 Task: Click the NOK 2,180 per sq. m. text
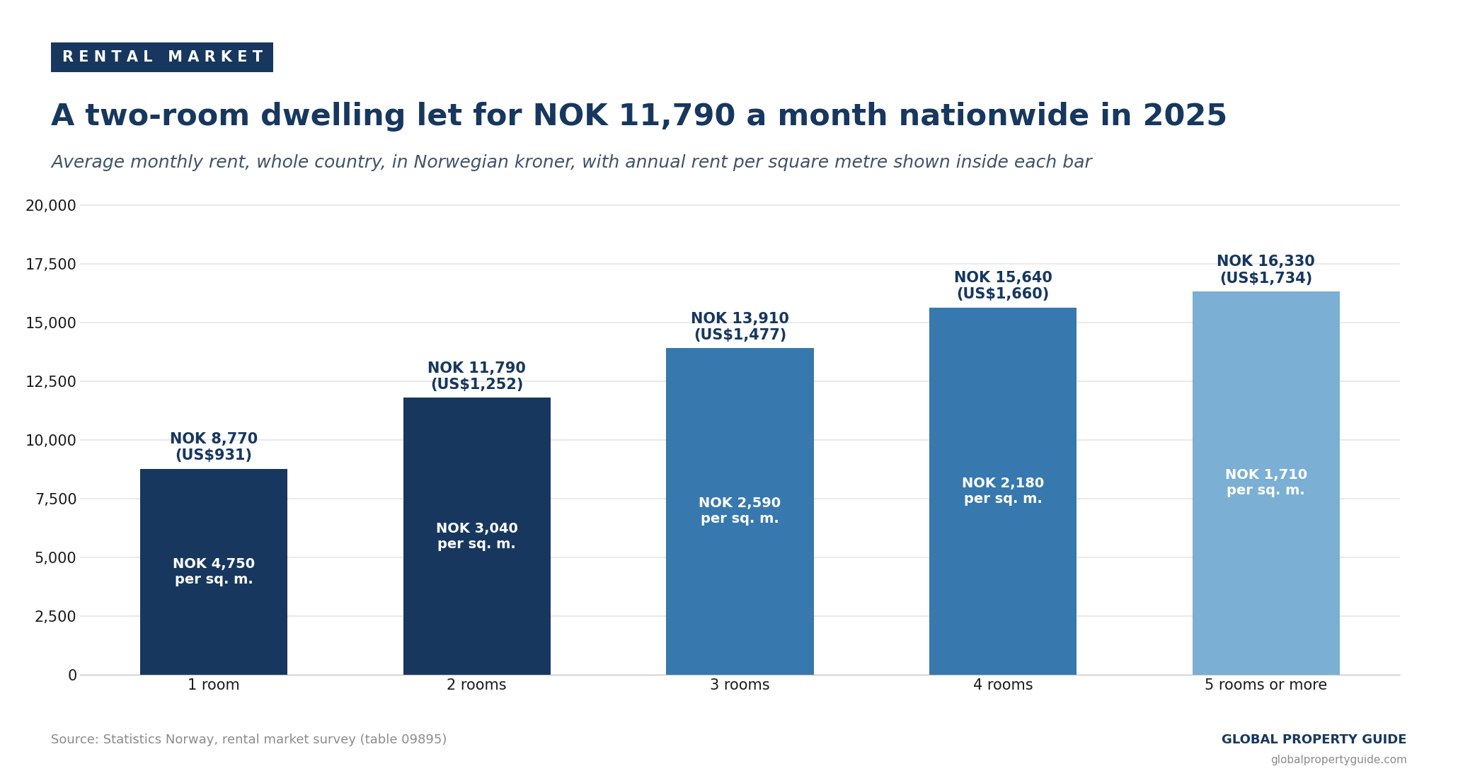tap(1003, 491)
